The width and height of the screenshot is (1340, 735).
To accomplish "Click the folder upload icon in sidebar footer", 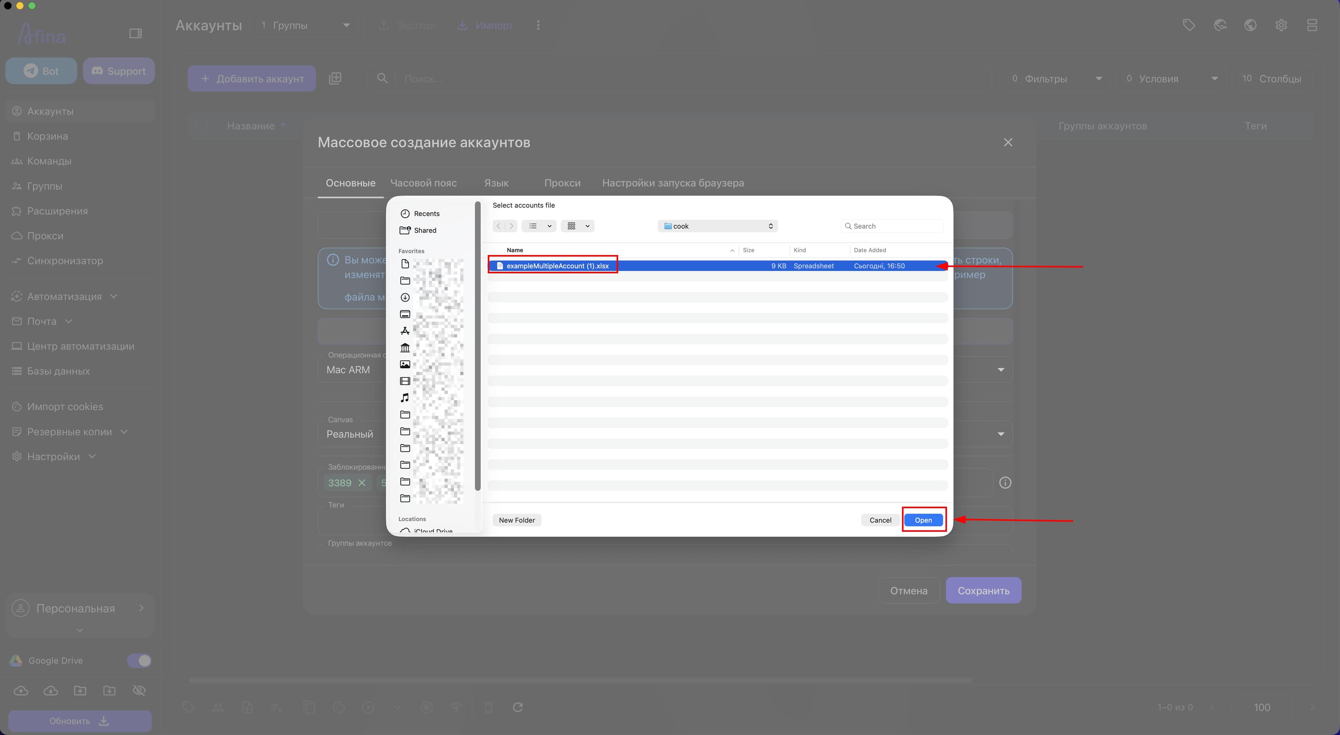I will (x=80, y=690).
